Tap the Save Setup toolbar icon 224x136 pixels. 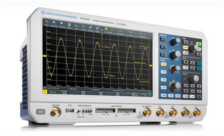54,24
